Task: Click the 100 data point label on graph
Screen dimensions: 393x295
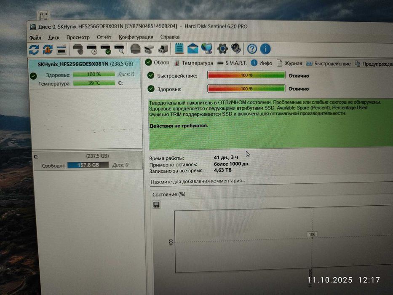Action: pyautogui.click(x=312, y=234)
